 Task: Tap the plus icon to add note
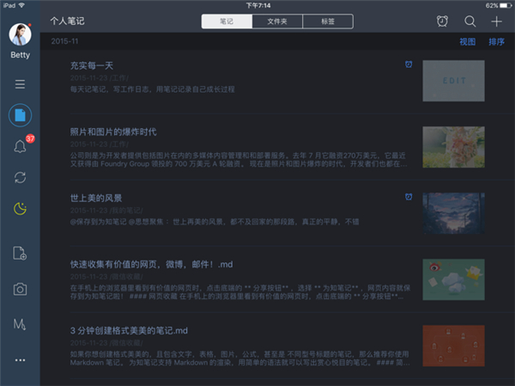(x=496, y=21)
